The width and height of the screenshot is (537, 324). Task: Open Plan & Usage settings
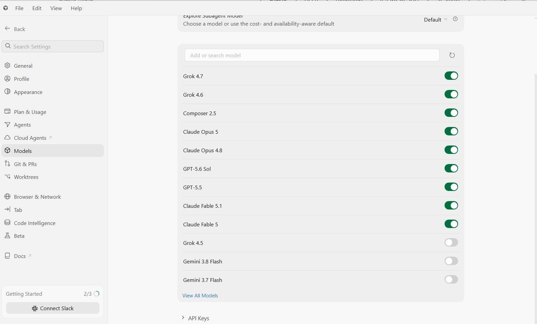click(x=53, y=112)
